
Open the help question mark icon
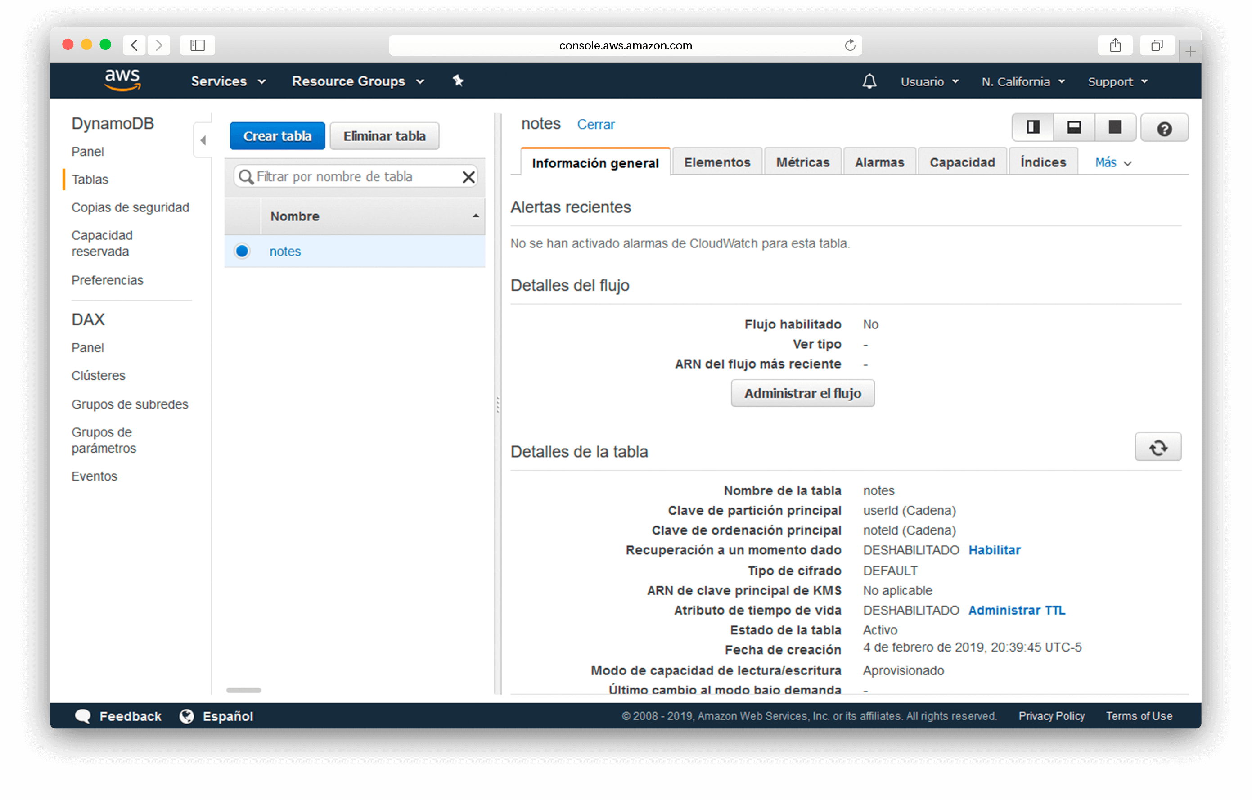1164,128
